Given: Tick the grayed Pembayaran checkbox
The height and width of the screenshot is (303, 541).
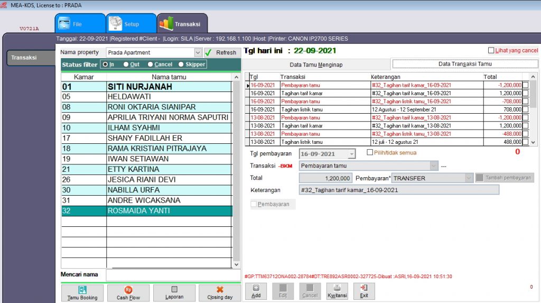Looking at the screenshot, I should 254,204.
